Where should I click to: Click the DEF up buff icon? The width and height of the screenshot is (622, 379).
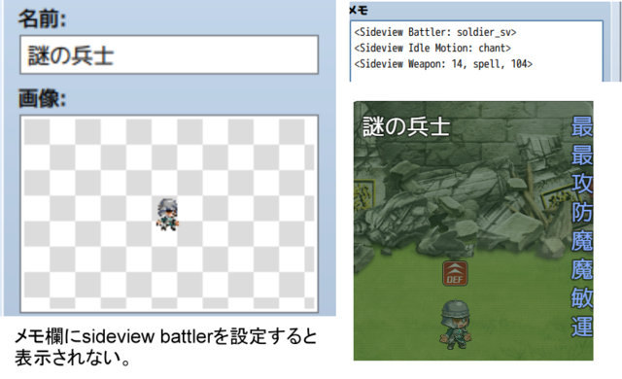(x=455, y=273)
